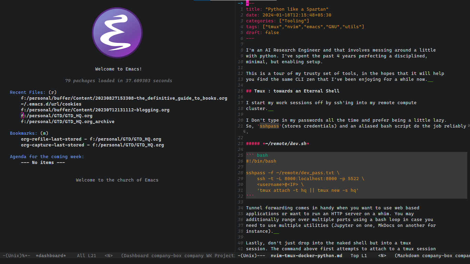Open GTD_HQ.org_archive recent file
470x264 pixels.
tap(68, 121)
